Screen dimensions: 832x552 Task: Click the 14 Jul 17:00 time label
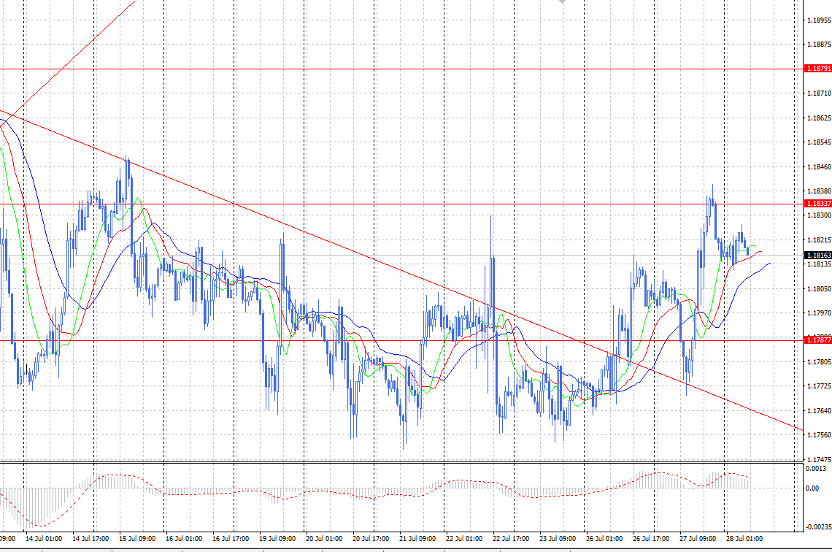90,539
